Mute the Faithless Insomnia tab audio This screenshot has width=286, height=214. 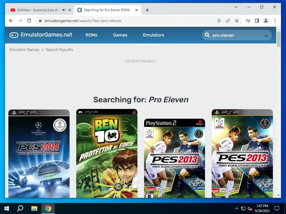(x=64, y=10)
